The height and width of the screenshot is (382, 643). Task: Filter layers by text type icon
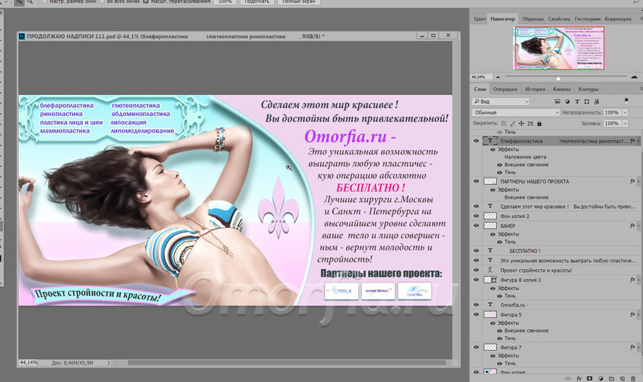(577, 101)
